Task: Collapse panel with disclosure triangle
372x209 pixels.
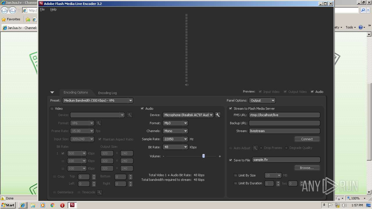Action: click(x=52, y=92)
